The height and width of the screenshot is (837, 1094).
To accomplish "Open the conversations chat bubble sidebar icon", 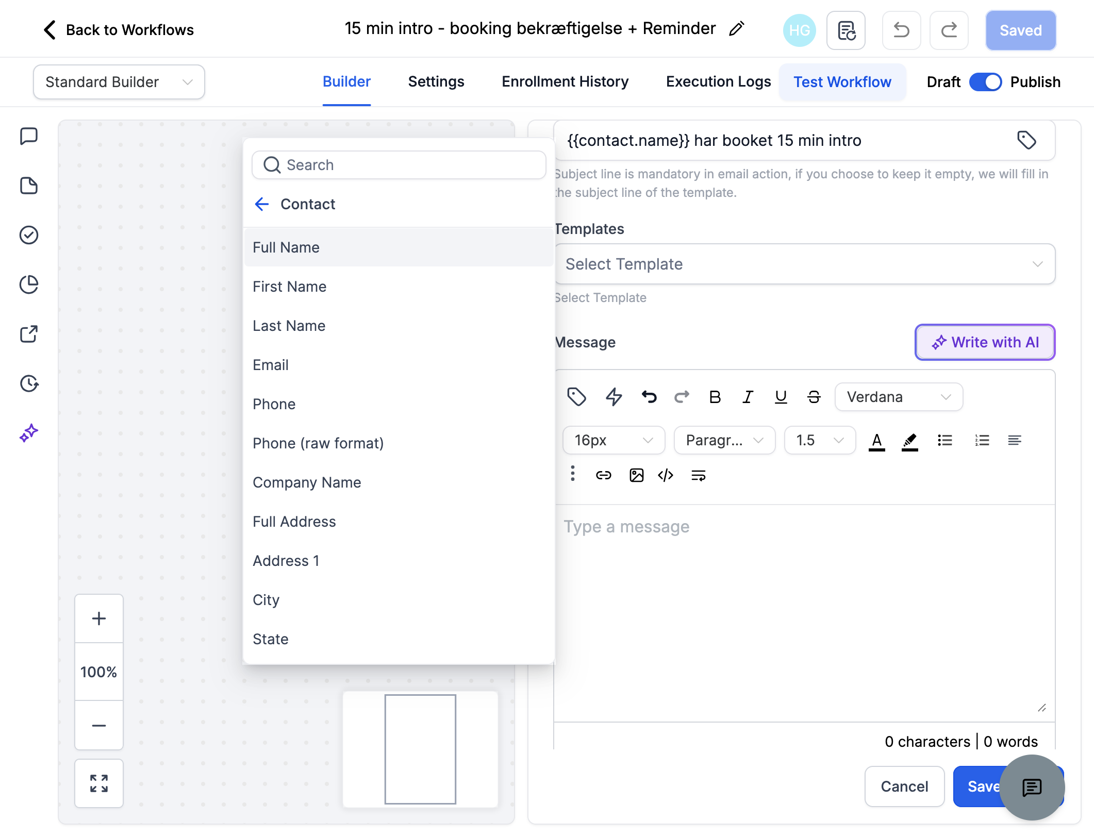I will [29, 136].
